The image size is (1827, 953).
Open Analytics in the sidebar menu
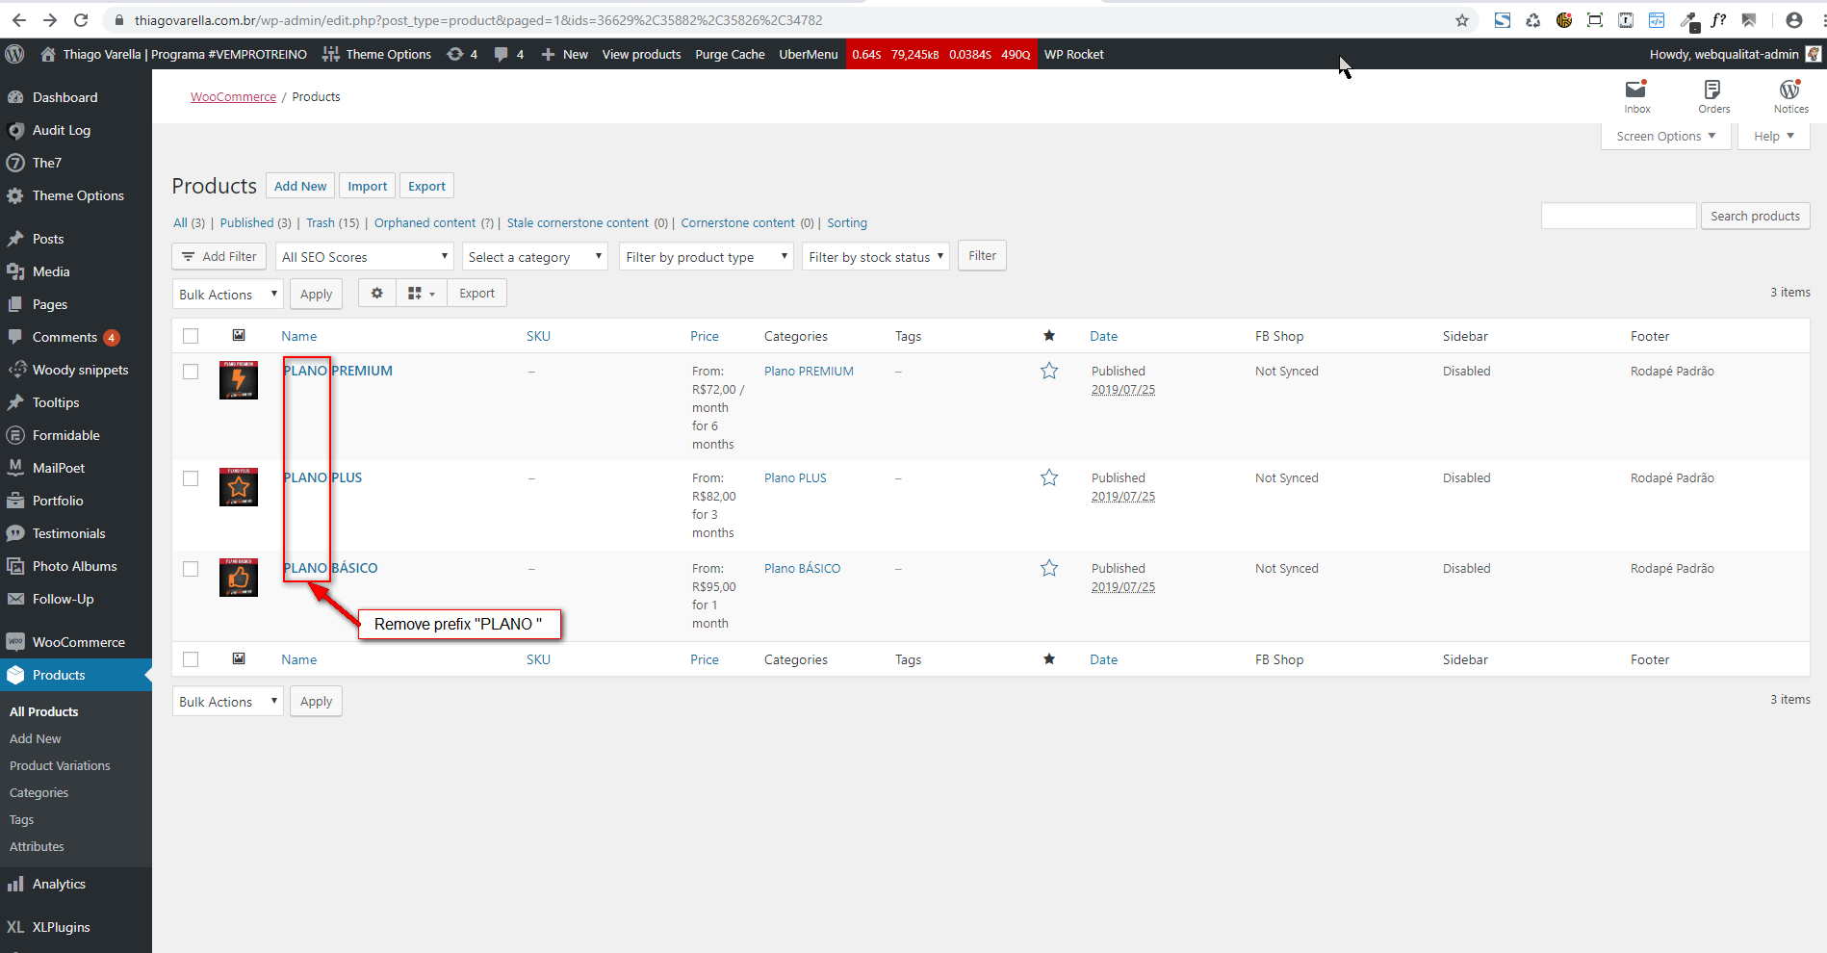click(59, 884)
